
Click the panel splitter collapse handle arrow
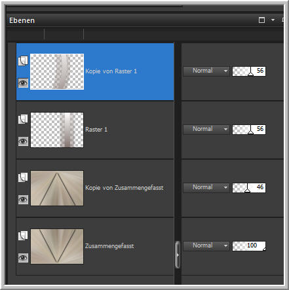[x=178, y=255]
